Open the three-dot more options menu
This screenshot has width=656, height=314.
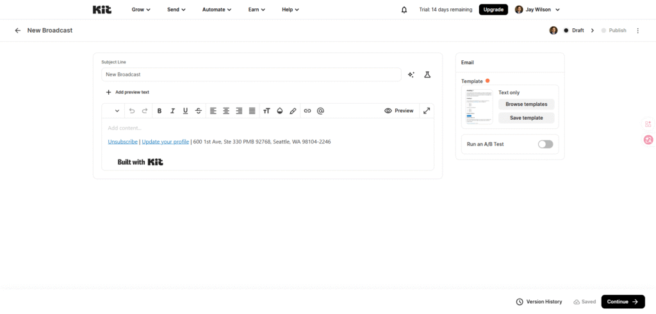637,31
